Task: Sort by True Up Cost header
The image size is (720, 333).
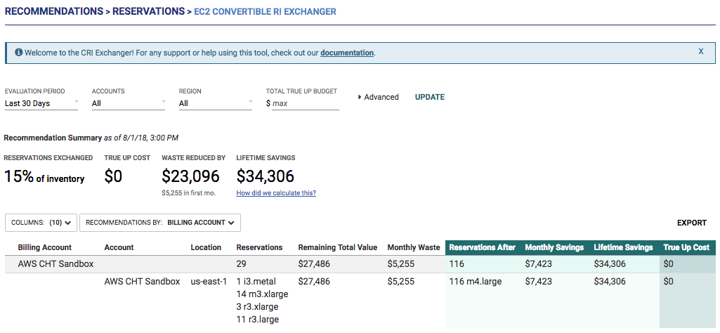Action: (686, 247)
